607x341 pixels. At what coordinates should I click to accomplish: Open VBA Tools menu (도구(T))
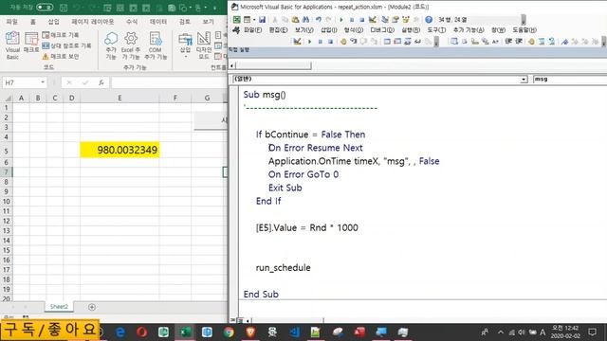pos(436,30)
